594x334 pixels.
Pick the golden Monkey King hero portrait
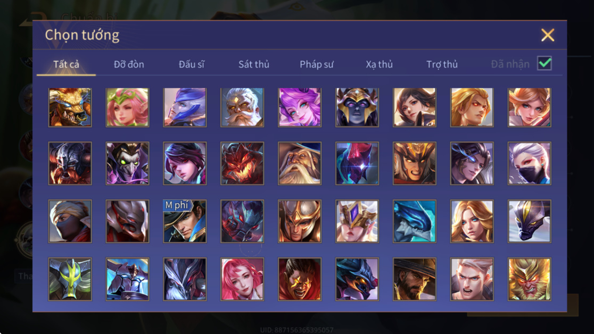click(529, 279)
